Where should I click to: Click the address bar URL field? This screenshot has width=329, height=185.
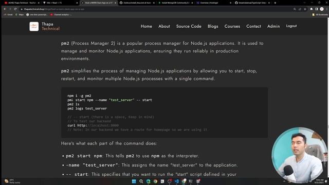[157, 9]
